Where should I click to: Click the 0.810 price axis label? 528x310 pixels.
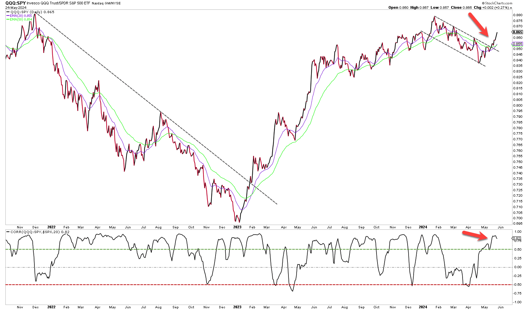518,94
